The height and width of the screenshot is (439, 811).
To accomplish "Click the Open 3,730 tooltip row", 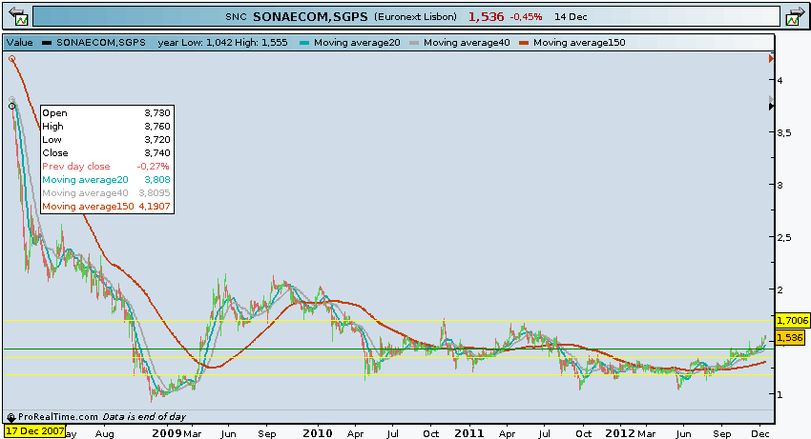I will 107,113.
